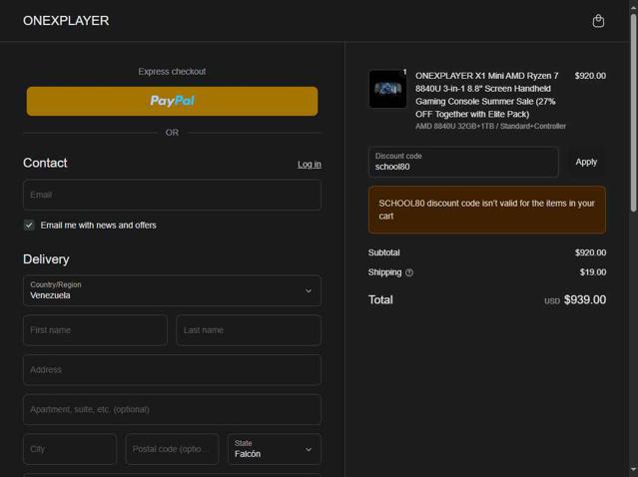Click the Subtotal $920.00 value

coord(590,252)
